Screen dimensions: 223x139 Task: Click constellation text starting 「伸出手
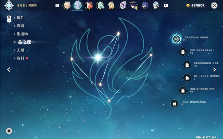pos(194,103)
